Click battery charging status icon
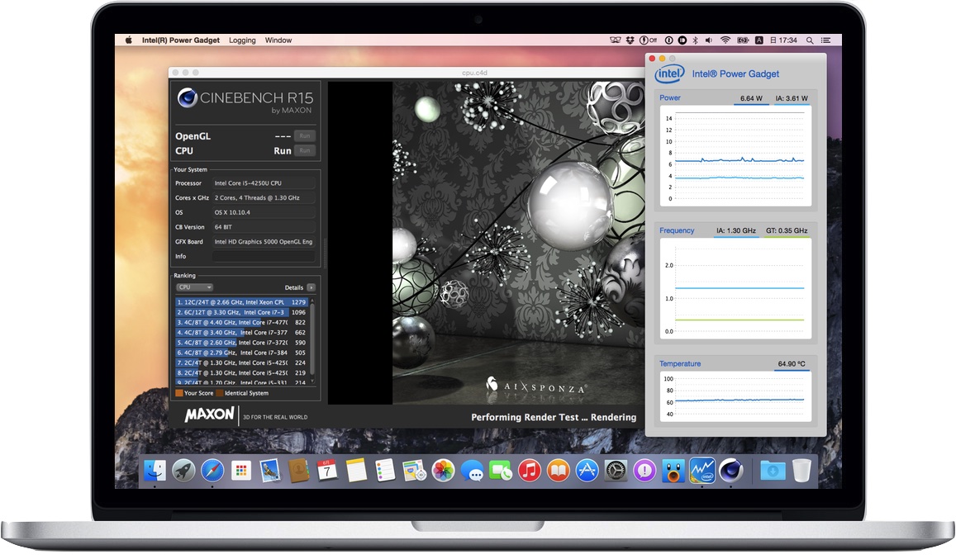Viewport: 956px width, 559px height. [x=743, y=40]
